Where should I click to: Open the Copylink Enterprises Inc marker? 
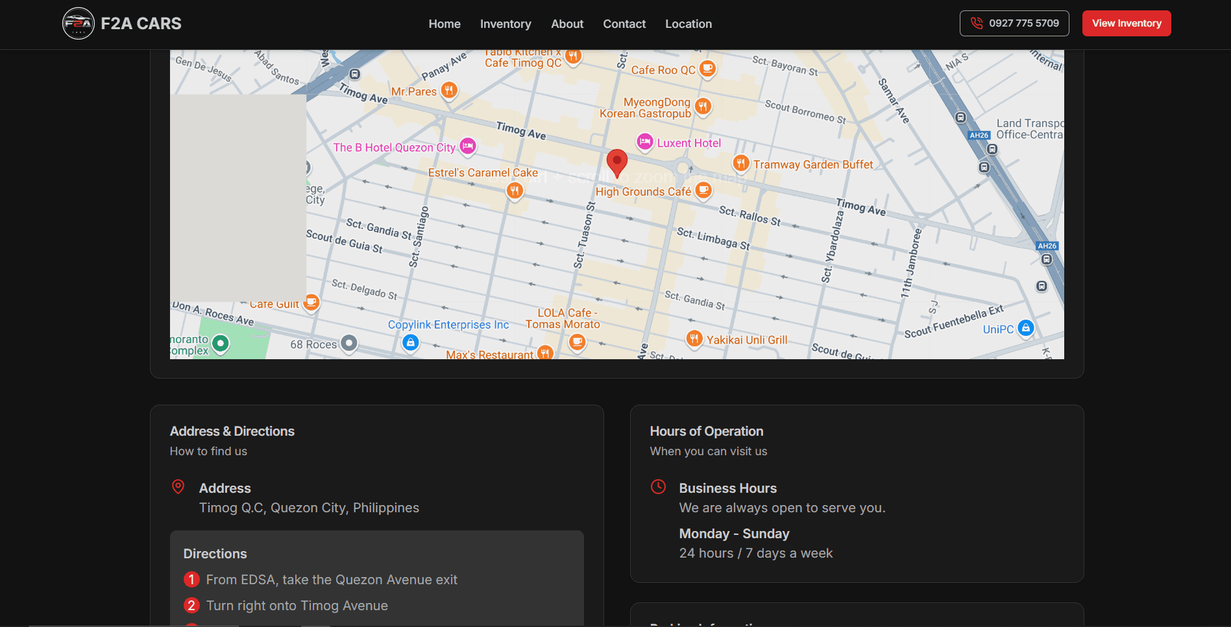410,342
